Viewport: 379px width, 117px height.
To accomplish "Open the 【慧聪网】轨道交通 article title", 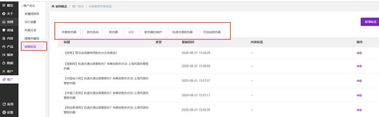I will coord(106,66).
